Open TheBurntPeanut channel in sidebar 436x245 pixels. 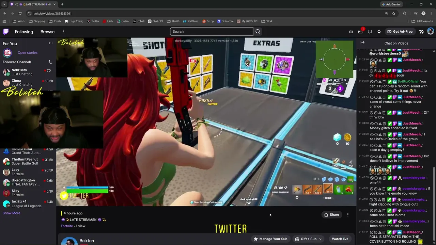(28, 161)
